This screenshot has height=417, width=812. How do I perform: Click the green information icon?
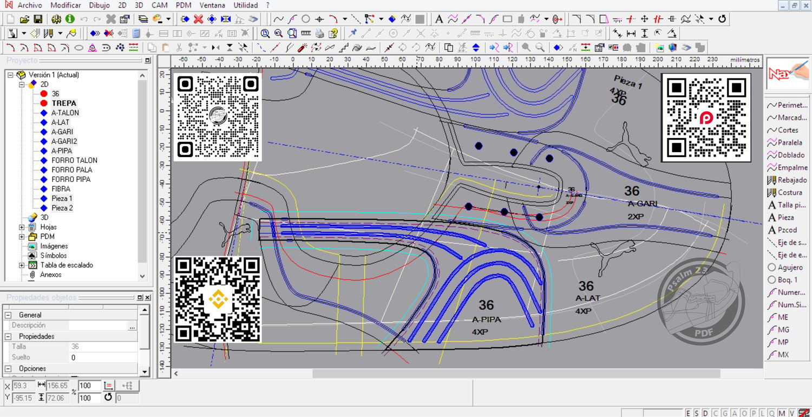click(70, 19)
